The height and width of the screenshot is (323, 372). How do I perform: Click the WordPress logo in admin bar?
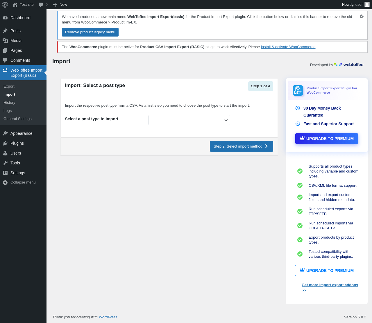click(x=5, y=5)
